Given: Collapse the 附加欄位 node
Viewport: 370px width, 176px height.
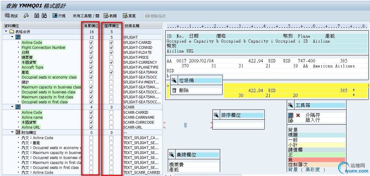Looking at the screenshot, I should coord(12,132).
